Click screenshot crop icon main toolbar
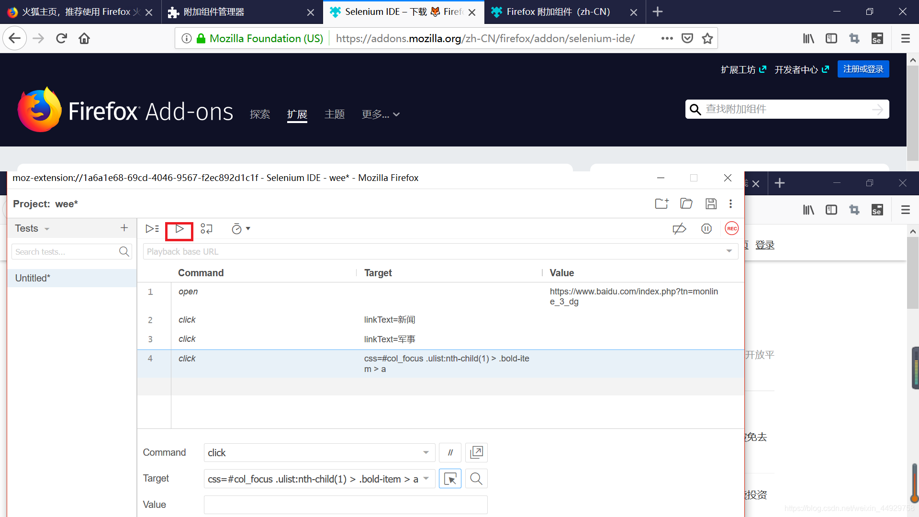Image resolution: width=919 pixels, height=517 pixels. [854, 38]
